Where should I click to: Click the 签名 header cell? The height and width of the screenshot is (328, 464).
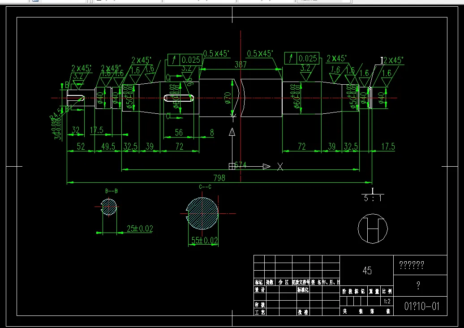click(x=316, y=282)
